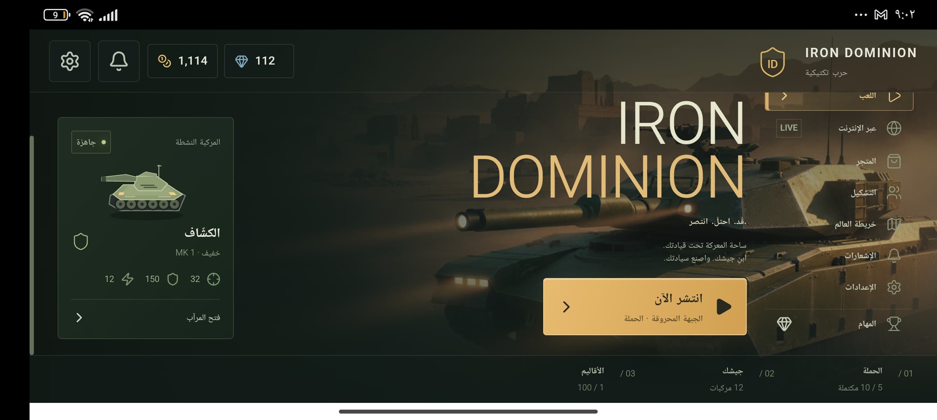Open عبر الإنترنت menu item
937x420 pixels.
(839, 128)
